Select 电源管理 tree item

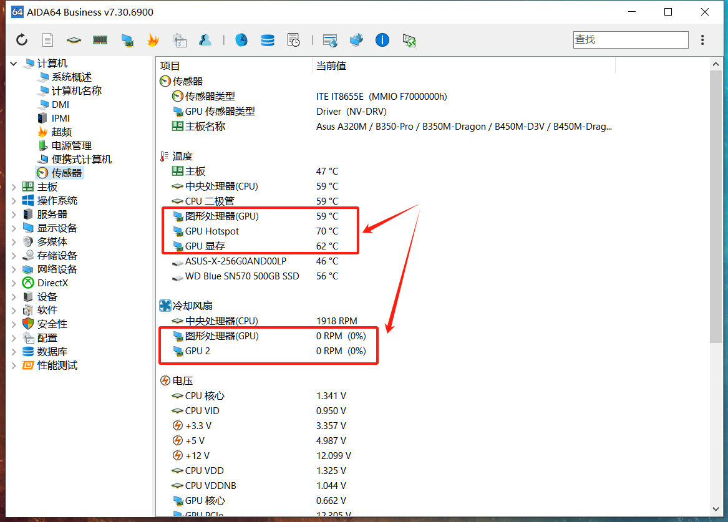(x=72, y=146)
